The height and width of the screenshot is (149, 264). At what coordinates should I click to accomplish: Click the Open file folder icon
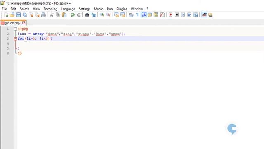point(12,15)
